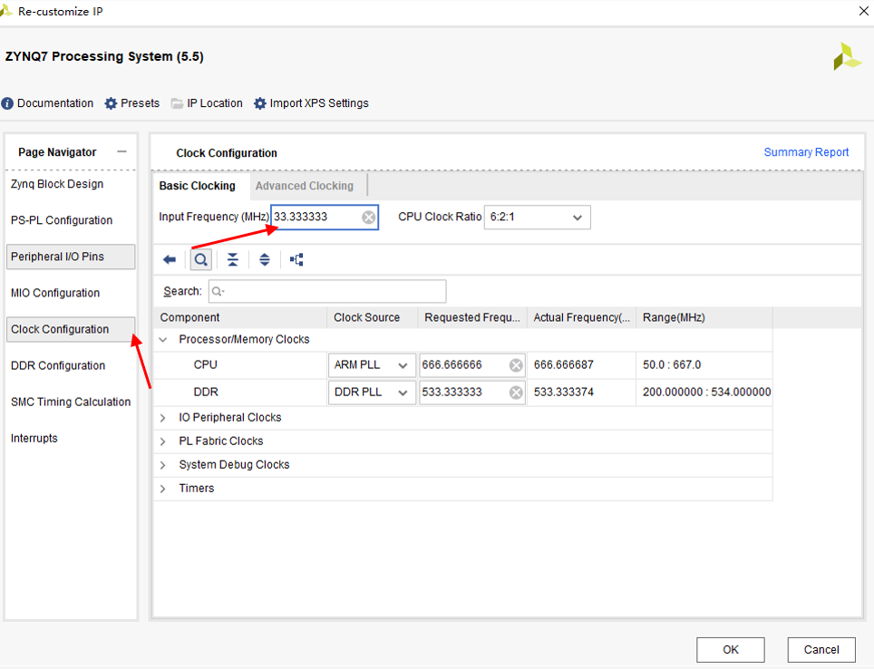Open the SMC Timing Calculation page
The image size is (874, 669).
(x=71, y=402)
